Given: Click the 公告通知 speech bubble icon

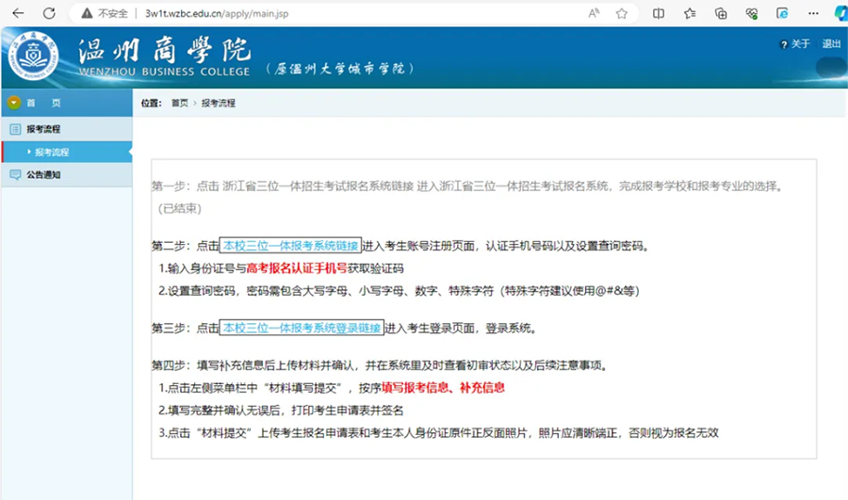Looking at the screenshot, I should click(15, 174).
